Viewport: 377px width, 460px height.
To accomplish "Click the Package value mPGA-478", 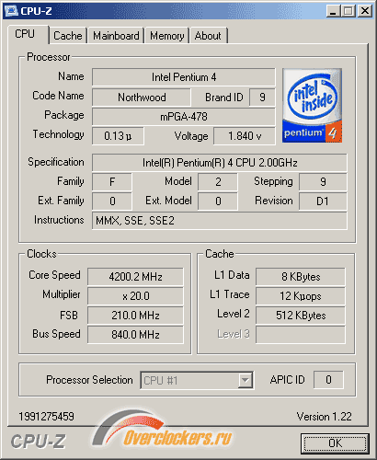I will [184, 117].
